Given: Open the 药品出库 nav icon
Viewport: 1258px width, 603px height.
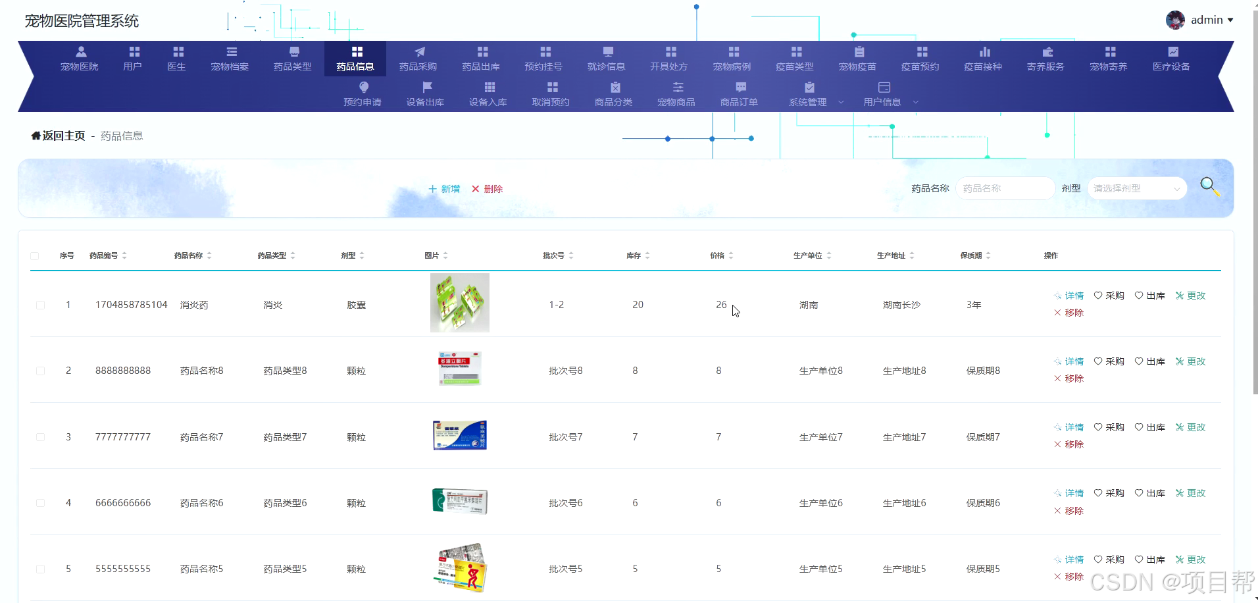Looking at the screenshot, I should pyautogui.click(x=482, y=51).
